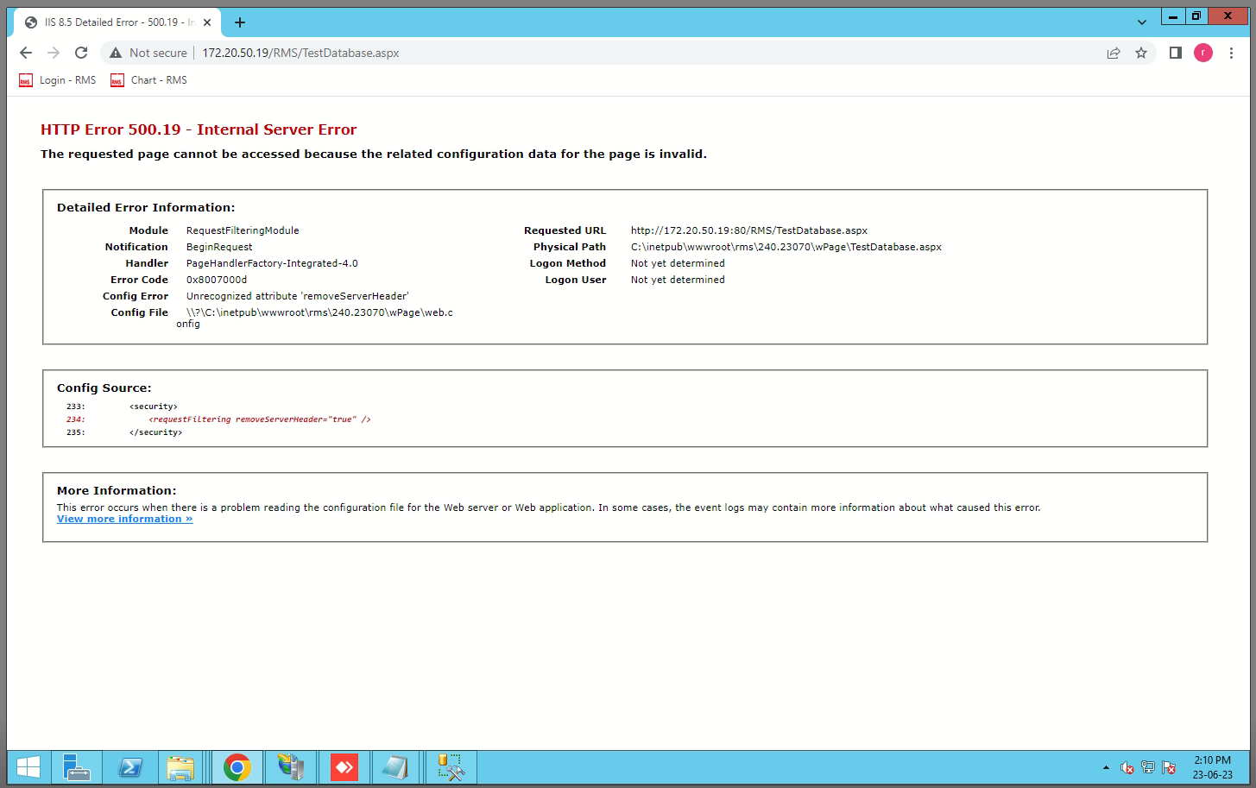The height and width of the screenshot is (788, 1256).
Task: Open the shield server taskbar app
Action: [291, 767]
